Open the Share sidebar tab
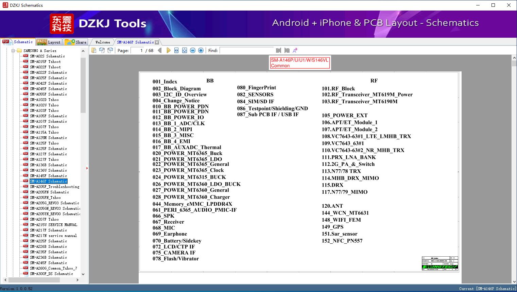The image size is (517, 292). click(x=76, y=42)
